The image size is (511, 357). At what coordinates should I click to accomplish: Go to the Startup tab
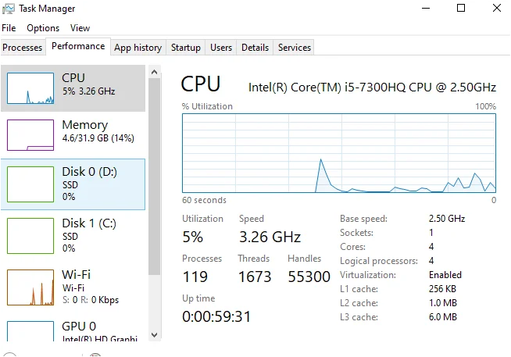coord(186,48)
